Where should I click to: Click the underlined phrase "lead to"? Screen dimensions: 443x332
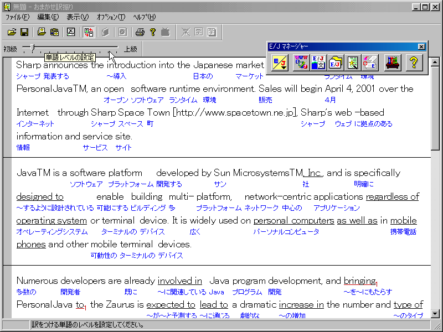click(214, 305)
